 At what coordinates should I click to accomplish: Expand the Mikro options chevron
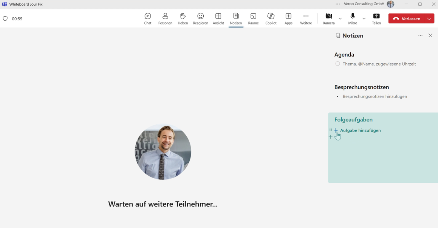click(x=364, y=18)
